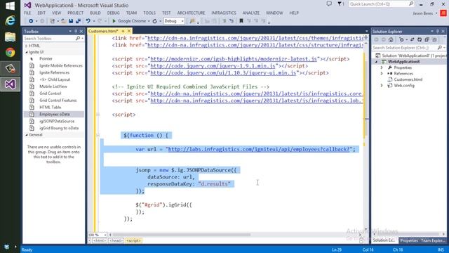Viewport: 449px width, 253px height.
Task: Click the Home icon in Solution Explorer
Action: (x=391, y=39)
